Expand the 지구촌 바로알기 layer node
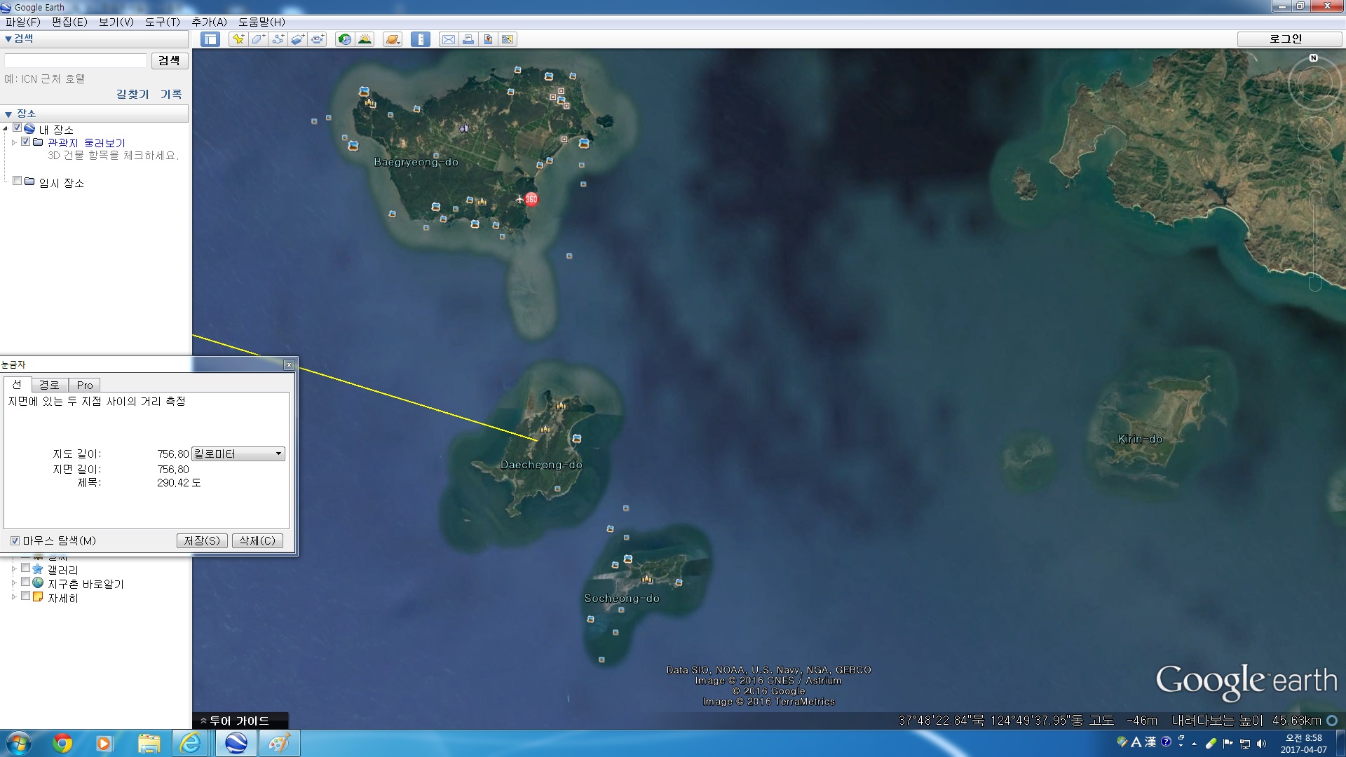This screenshot has height=757, width=1346. pyautogui.click(x=13, y=583)
